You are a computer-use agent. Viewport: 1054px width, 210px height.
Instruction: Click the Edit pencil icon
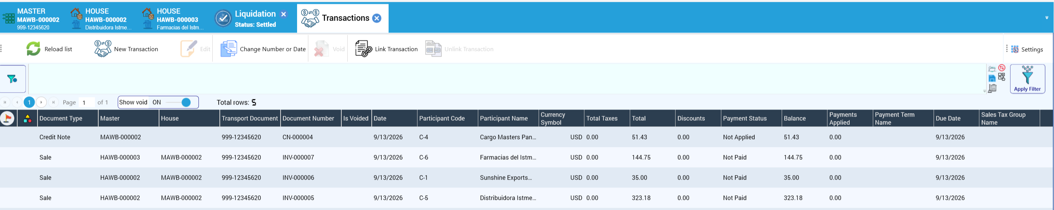189,49
